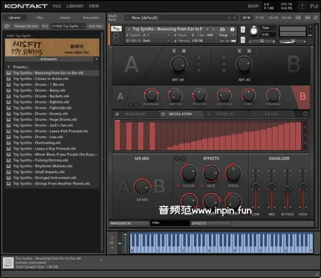The image size is (321, 278).
Task: Mute the instrument with M button
Action: point(242,40)
